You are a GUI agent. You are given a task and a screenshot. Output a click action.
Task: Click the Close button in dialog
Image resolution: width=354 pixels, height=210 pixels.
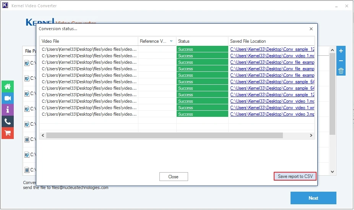click(x=174, y=177)
